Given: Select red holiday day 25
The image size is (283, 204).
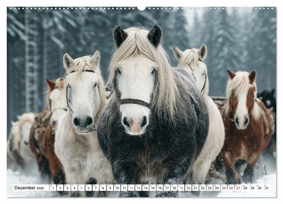Looking at the screenshot, I should pos(224,188).
